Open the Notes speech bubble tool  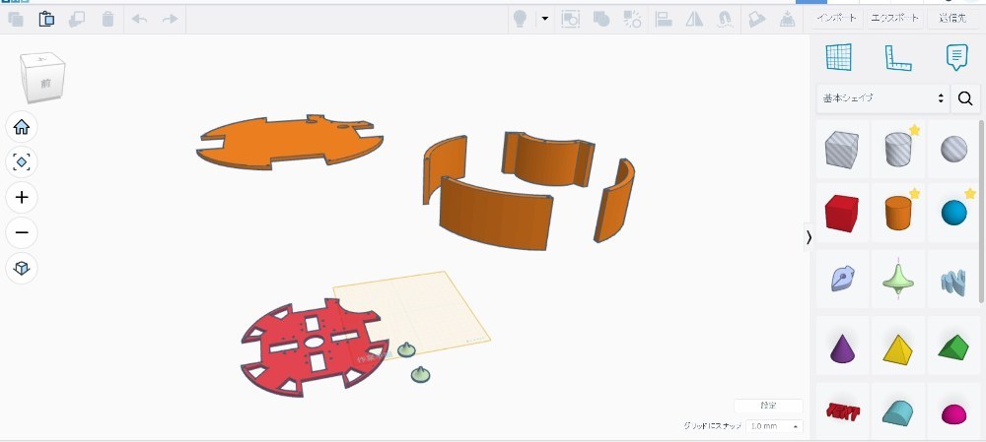[956, 57]
